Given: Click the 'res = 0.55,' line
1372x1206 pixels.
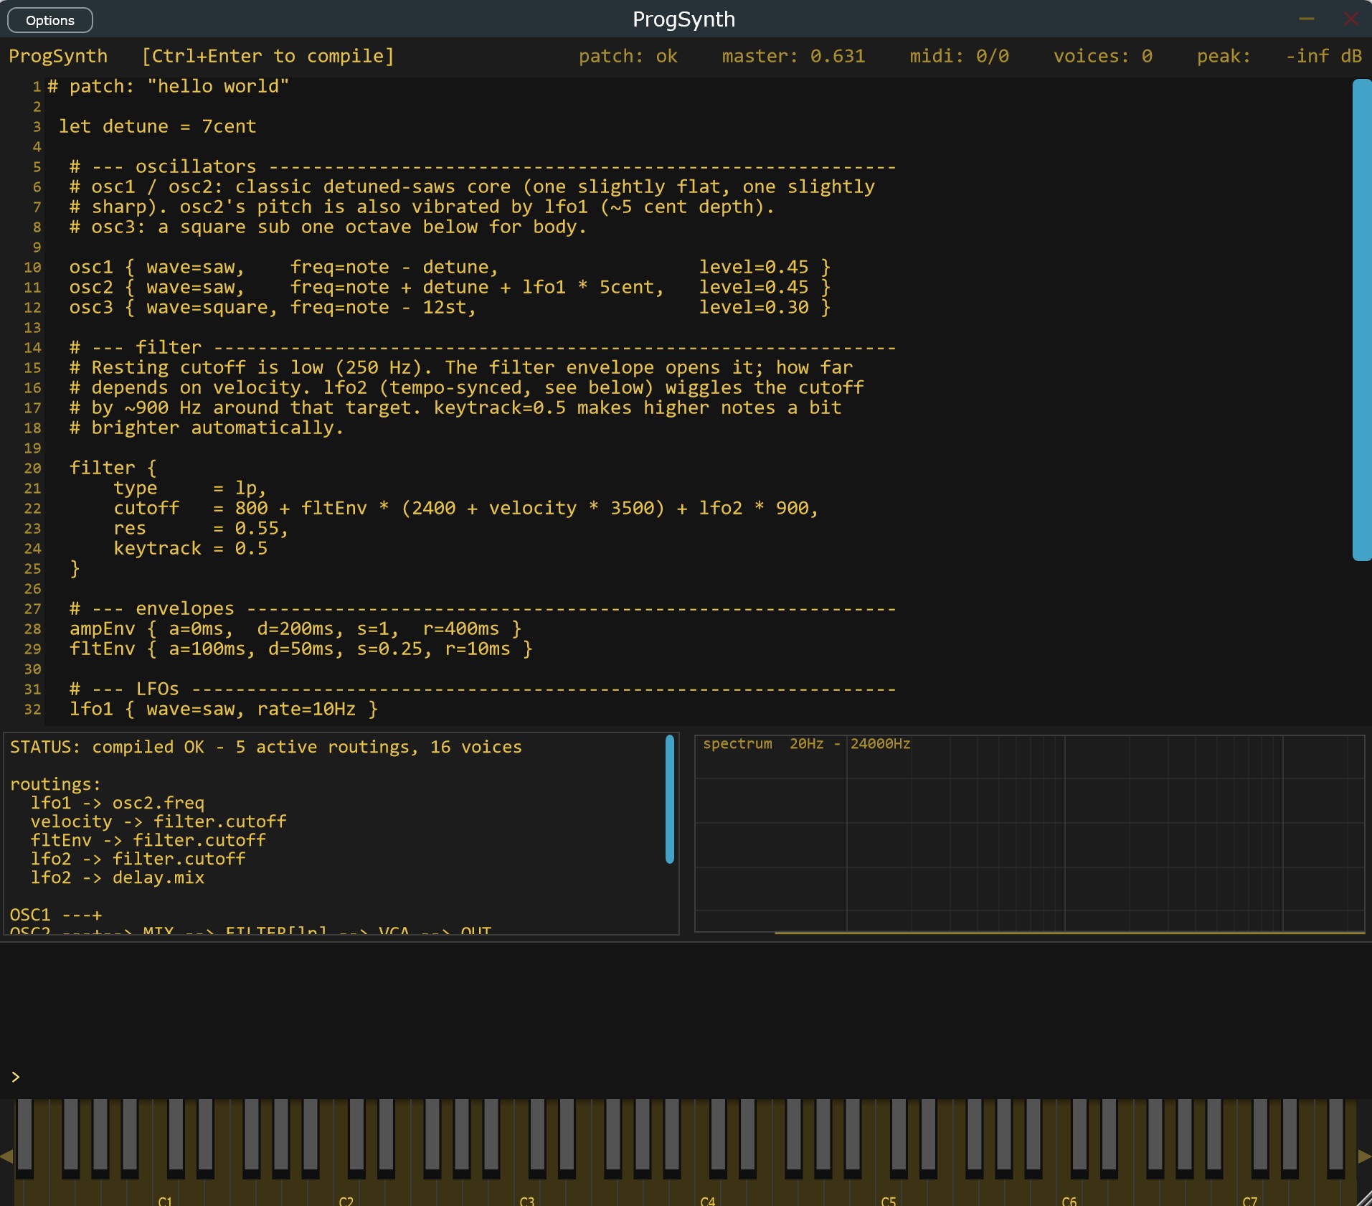Looking at the screenshot, I should [201, 528].
